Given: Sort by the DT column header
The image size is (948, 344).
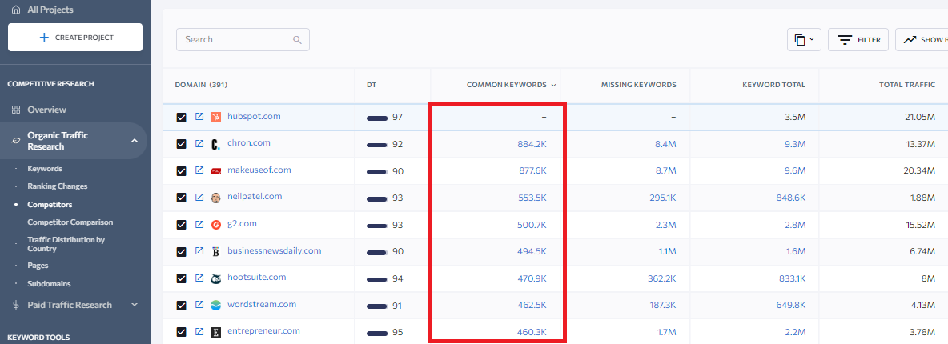Looking at the screenshot, I should pos(372,85).
